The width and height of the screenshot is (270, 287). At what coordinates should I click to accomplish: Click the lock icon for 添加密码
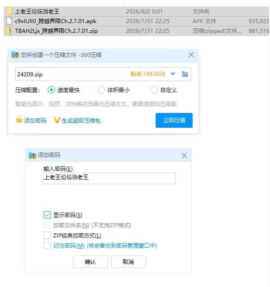(19, 119)
